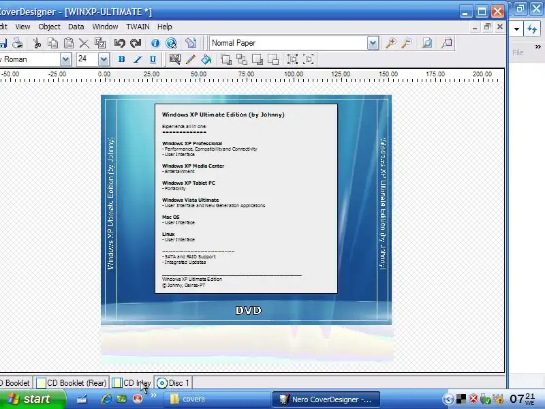Click the Bring to Front icon
The image size is (545, 409).
pyautogui.click(x=226, y=59)
